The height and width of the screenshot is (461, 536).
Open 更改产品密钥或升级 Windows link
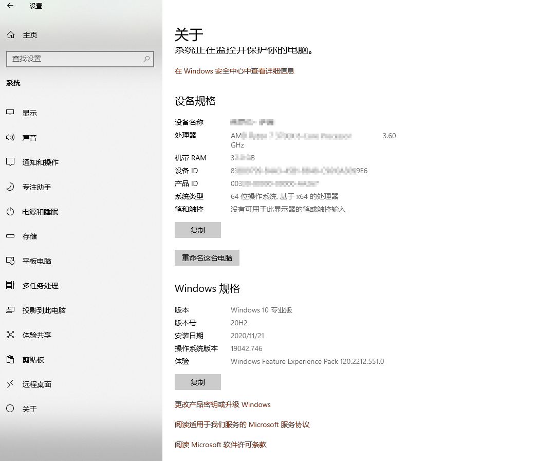[x=223, y=404]
